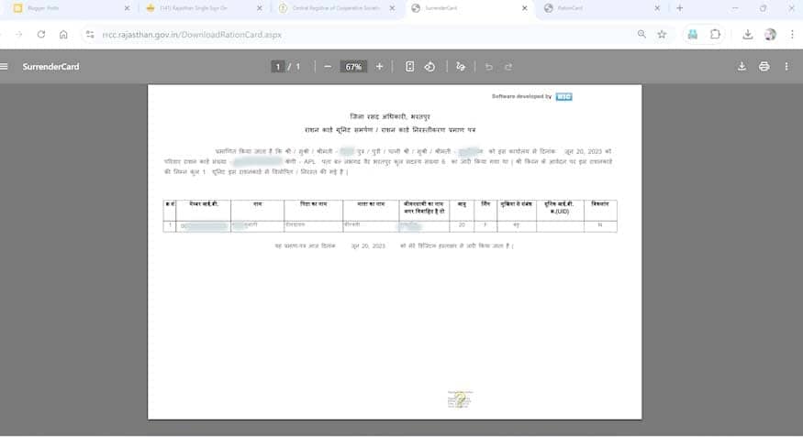Screen dimensions: 803x437
Task: Click the page number input field
Action: coord(278,66)
